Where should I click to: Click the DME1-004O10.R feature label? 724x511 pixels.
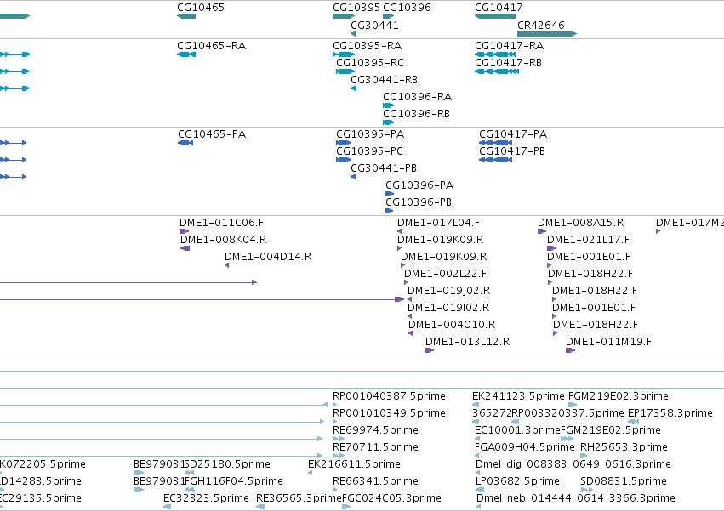452,325
